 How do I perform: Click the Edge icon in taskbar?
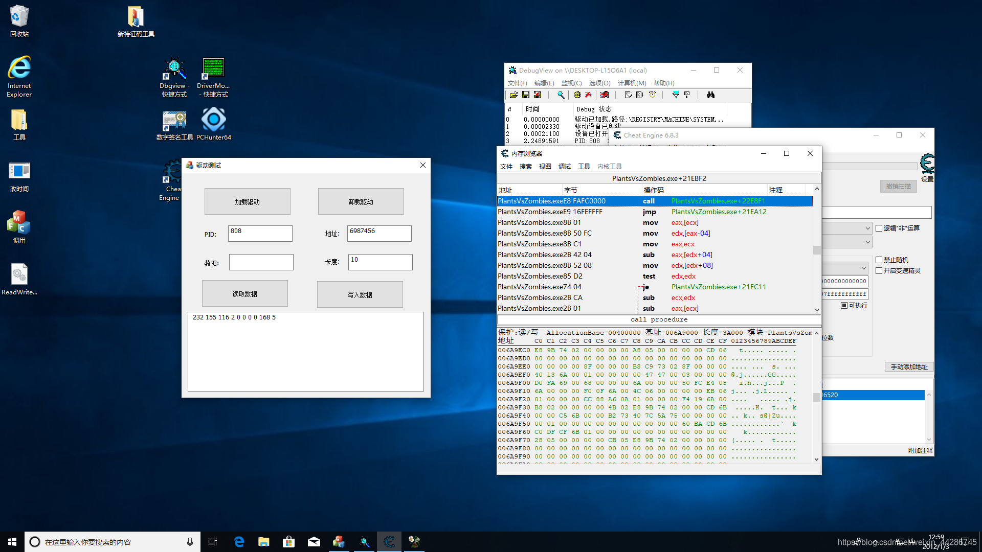coord(239,542)
